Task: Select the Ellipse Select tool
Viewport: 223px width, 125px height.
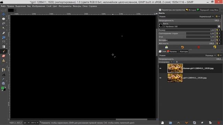Action: click(3, 19)
